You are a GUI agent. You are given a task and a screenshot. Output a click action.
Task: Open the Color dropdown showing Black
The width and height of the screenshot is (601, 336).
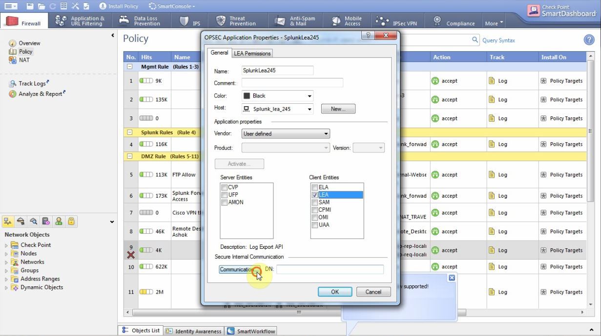[x=277, y=96]
